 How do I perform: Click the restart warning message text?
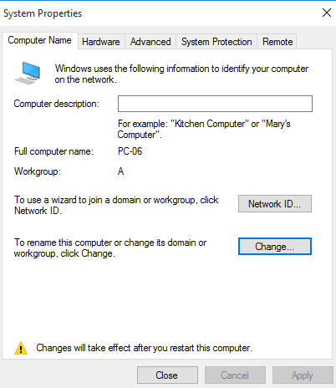[x=144, y=348]
